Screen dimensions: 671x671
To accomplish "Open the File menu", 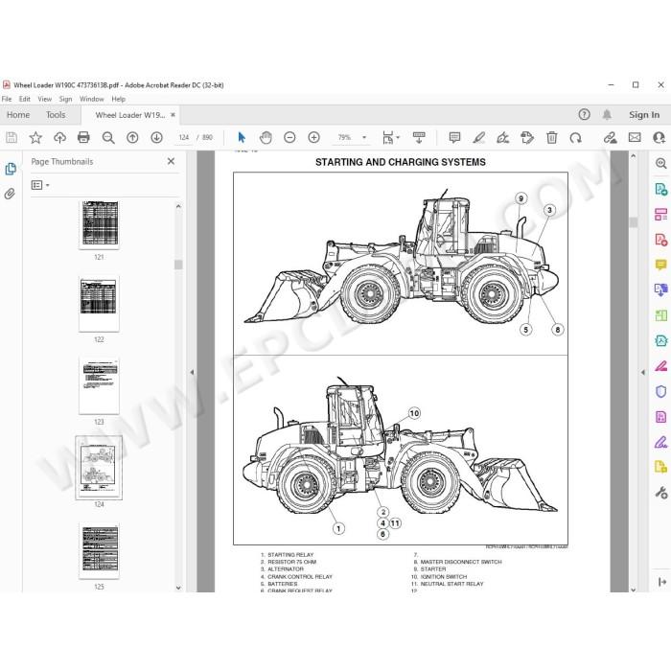I will point(7,99).
